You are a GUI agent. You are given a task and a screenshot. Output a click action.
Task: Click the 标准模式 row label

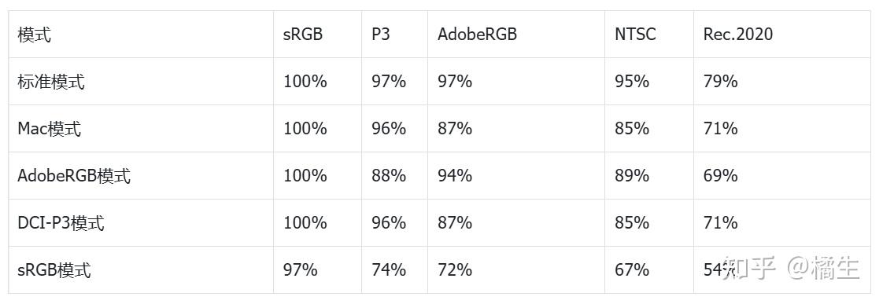click(x=51, y=82)
